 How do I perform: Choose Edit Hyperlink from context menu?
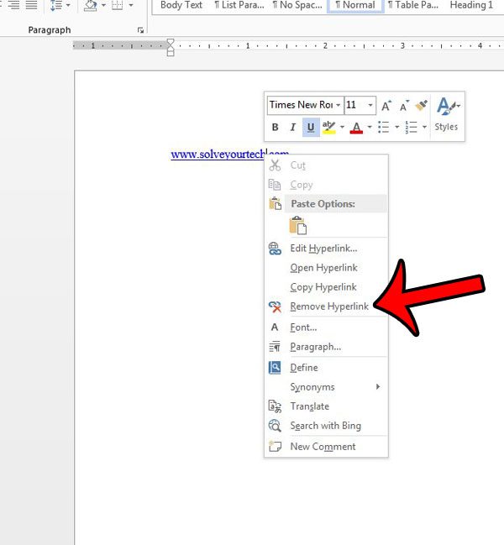323,249
